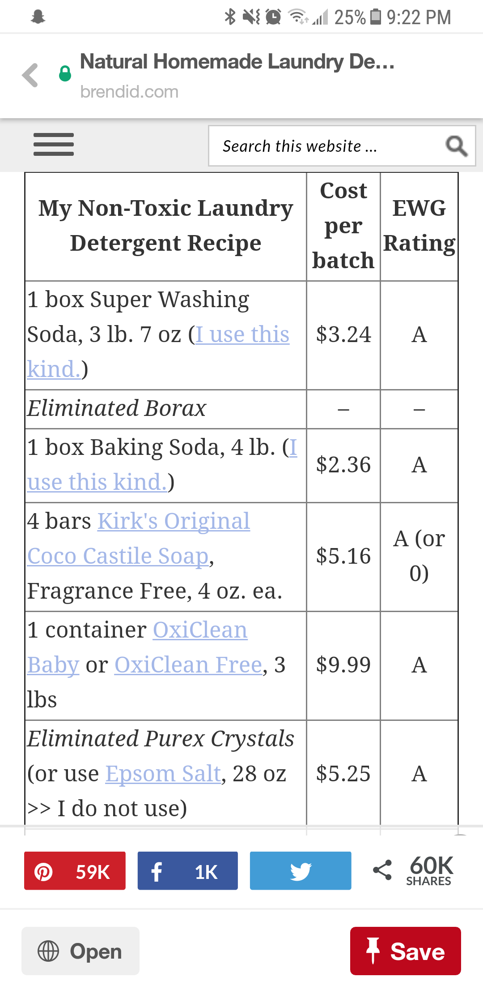Save the pin with red Save button
Viewport: 483px width, 994px height.
[405, 951]
